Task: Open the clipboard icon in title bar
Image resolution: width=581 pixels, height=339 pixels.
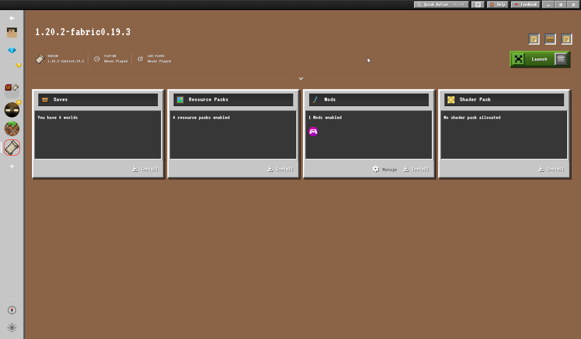Action: 478,4
